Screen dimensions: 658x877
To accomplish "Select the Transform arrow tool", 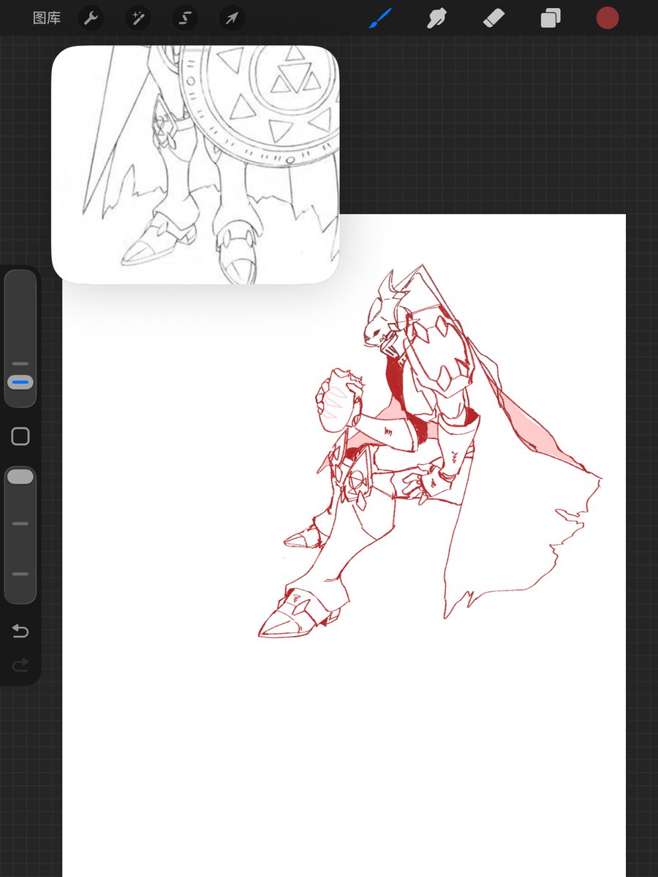I will (232, 18).
